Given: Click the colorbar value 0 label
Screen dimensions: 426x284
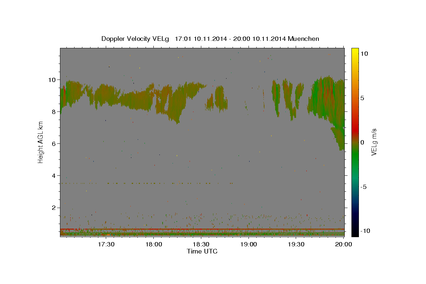Looking at the screenshot, I should [362, 142].
